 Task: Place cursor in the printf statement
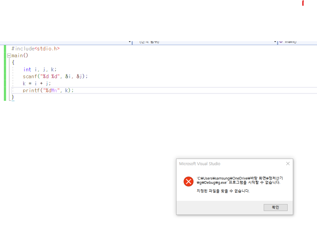pyautogui.click(x=48, y=90)
